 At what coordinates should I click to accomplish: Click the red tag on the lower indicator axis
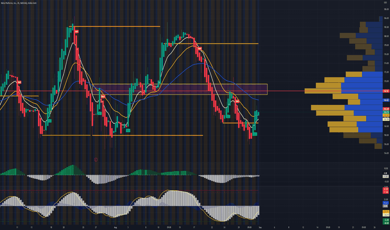(x=386, y=190)
